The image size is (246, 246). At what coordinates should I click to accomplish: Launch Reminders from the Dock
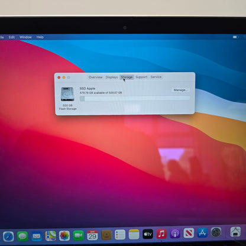(x=120, y=235)
